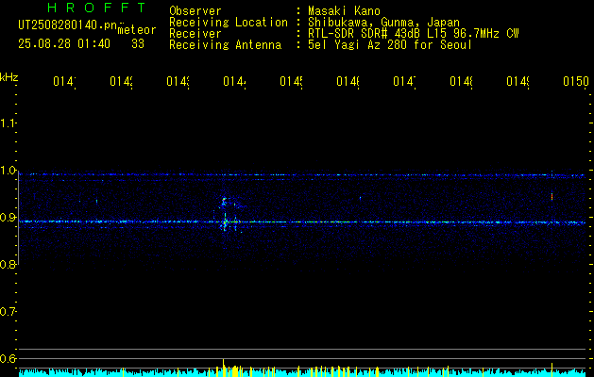The width and height of the screenshot is (594, 377).
Task: Click the meteor count value 33
Action: pos(138,44)
